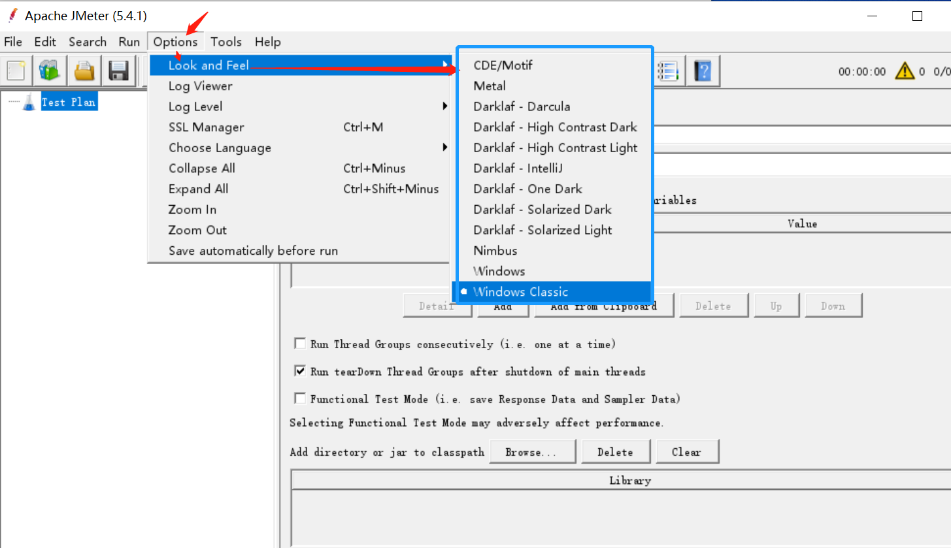Click the Browse... classpath button

[533, 452]
